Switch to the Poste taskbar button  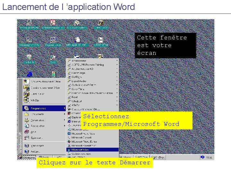pos(45,157)
